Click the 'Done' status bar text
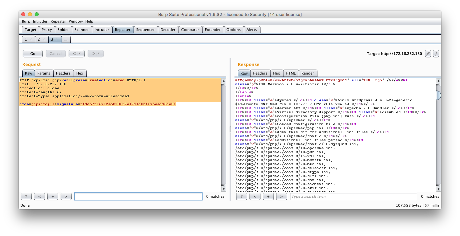The height and width of the screenshot is (236, 460). coord(25,206)
